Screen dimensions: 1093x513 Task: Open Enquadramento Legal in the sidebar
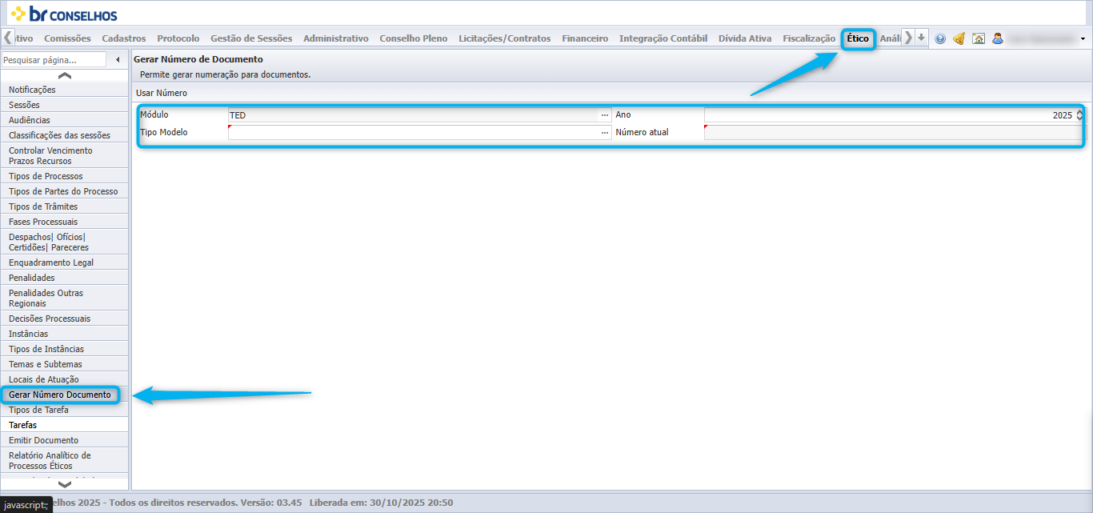click(64, 263)
